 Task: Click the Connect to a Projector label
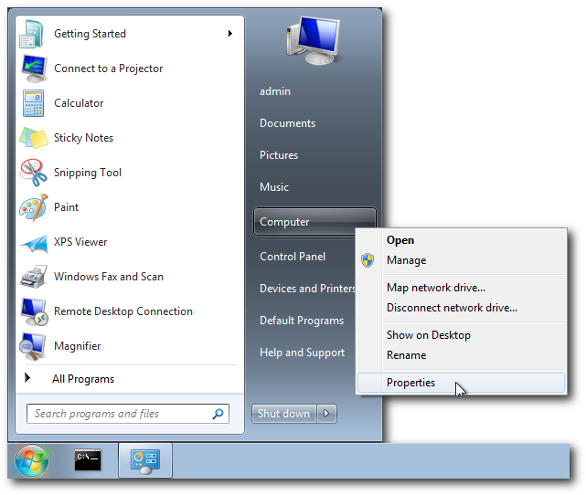coord(109,68)
